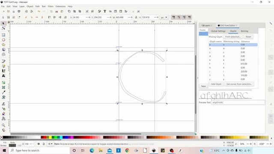The width and height of the screenshot is (274, 154).
Task: Toggle layer lock icon in status bar
Action: pos(44,144)
